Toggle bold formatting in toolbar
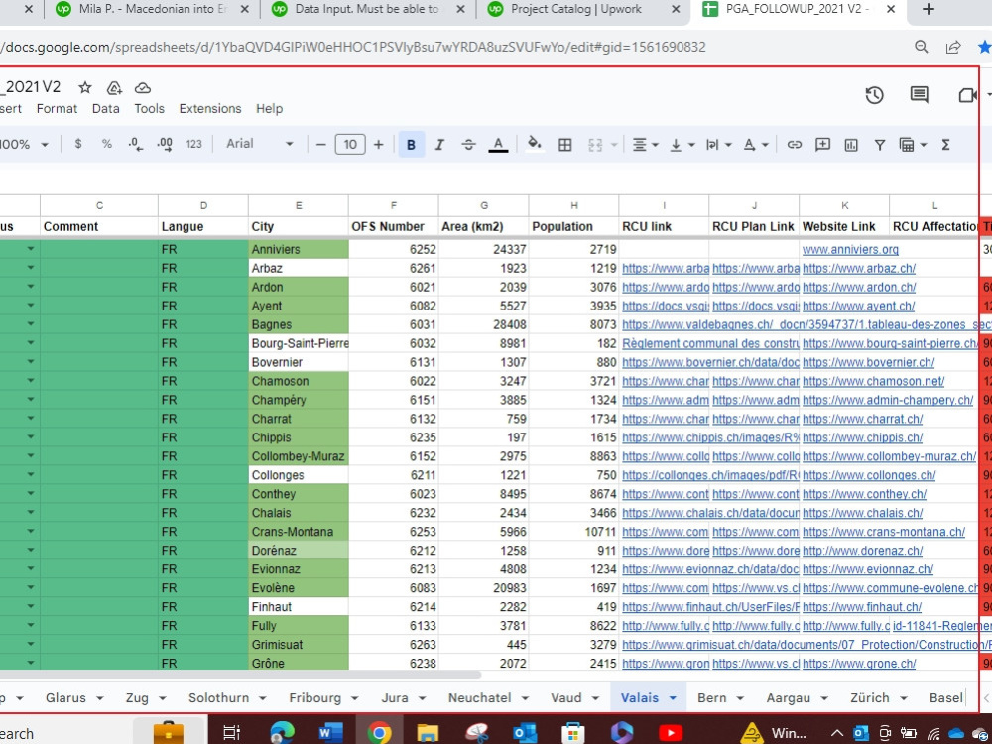This screenshot has width=992, height=744. coord(411,145)
